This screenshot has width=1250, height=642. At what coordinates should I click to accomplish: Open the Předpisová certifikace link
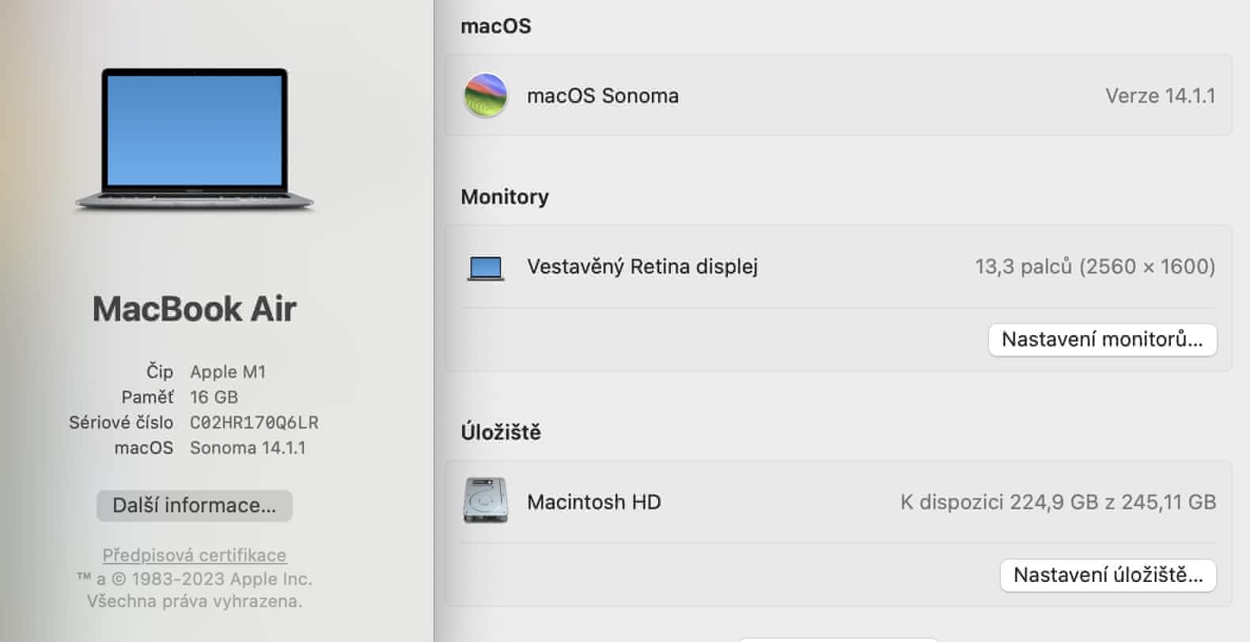point(195,555)
